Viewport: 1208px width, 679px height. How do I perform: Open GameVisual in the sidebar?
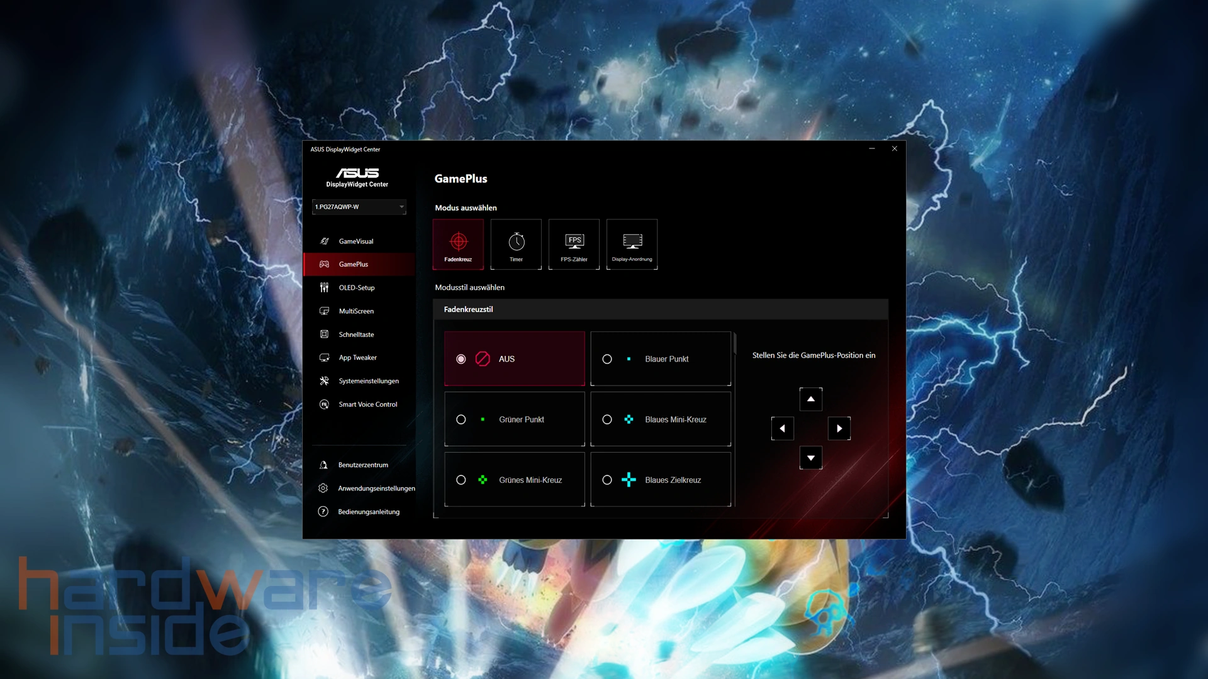click(x=356, y=241)
